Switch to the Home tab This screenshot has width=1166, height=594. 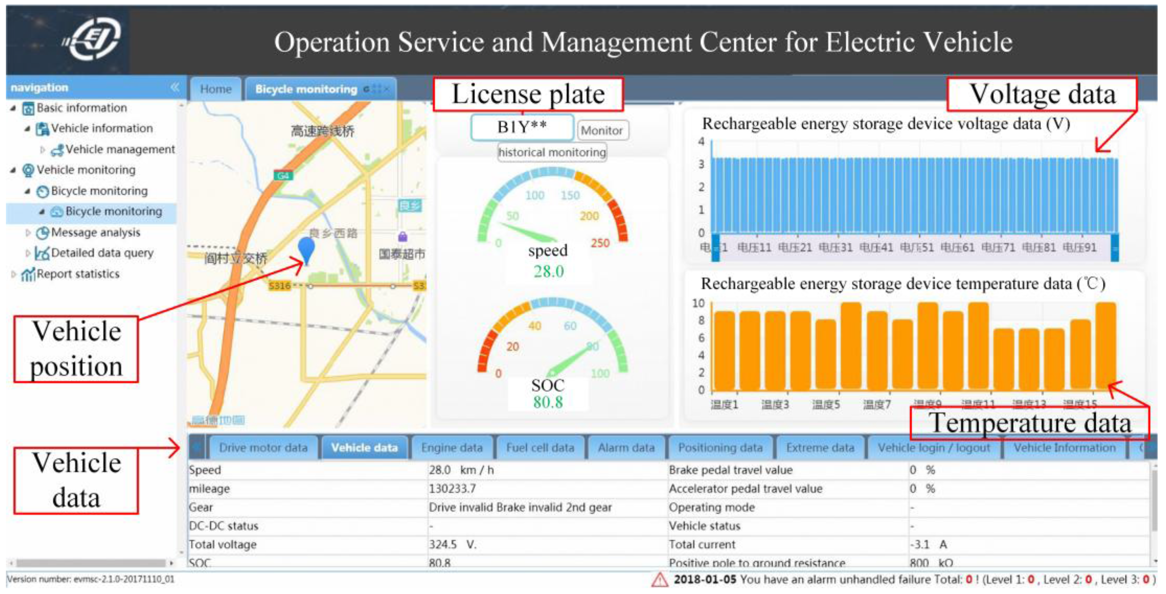(216, 89)
